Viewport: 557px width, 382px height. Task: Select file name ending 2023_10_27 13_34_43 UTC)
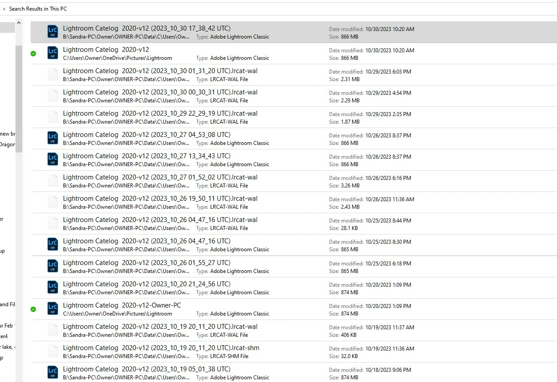click(x=147, y=156)
